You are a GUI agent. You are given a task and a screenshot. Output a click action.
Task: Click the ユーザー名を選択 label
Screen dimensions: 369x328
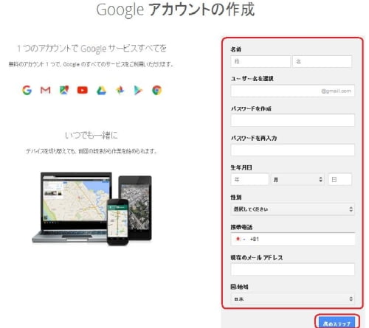(252, 79)
